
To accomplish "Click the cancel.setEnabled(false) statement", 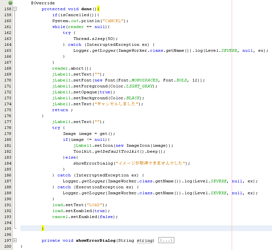I will pyautogui.click(x=85, y=217).
